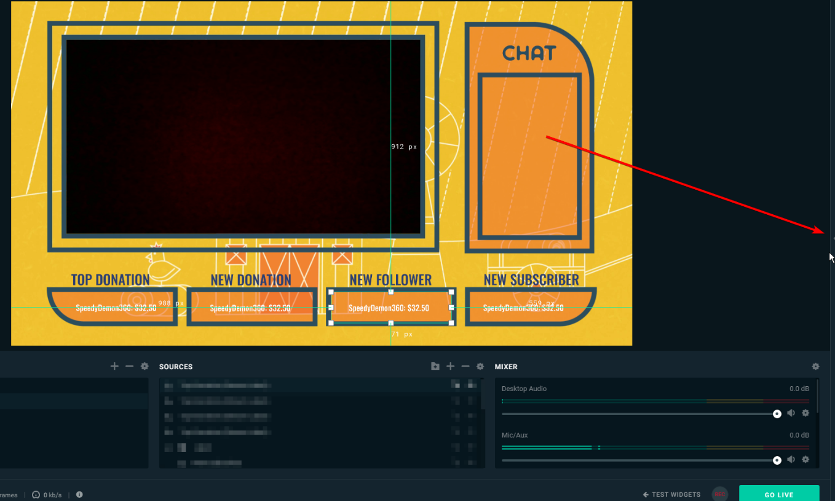Open Desktop Audio settings gear
Viewport: 835px width, 501px height.
tap(805, 413)
